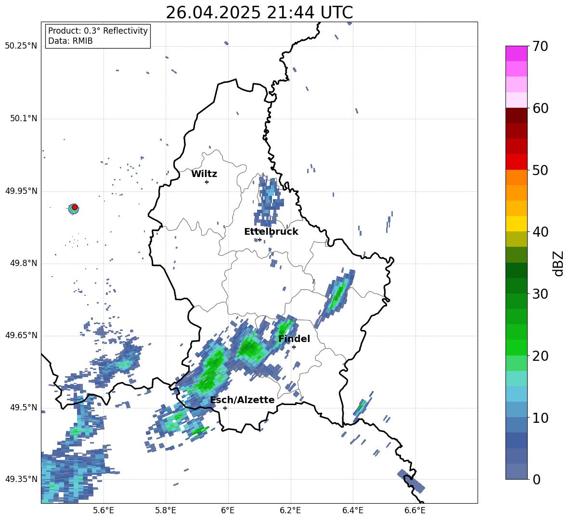Click the colorbar 60 tick label
The width and height of the screenshot is (570, 520).
pos(540,108)
